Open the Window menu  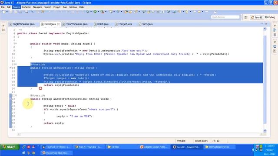pyautogui.click(x=73, y=7)
